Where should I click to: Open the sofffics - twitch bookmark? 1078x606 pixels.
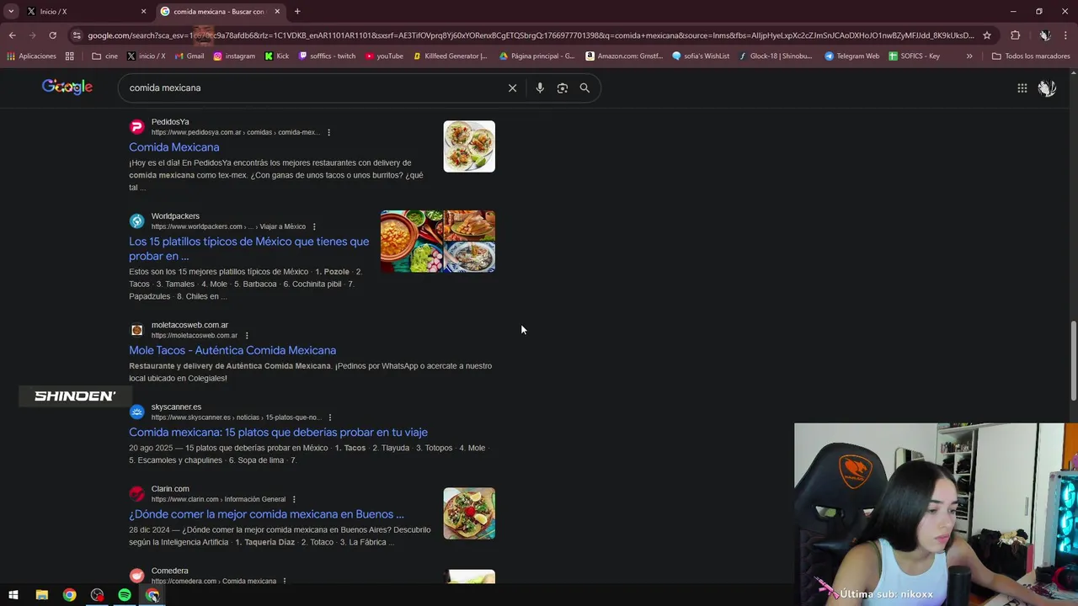328,56
